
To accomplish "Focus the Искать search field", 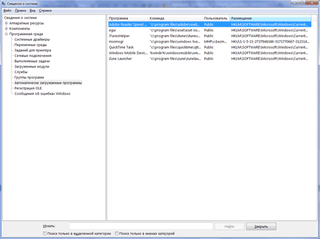I will pos(141,226).
